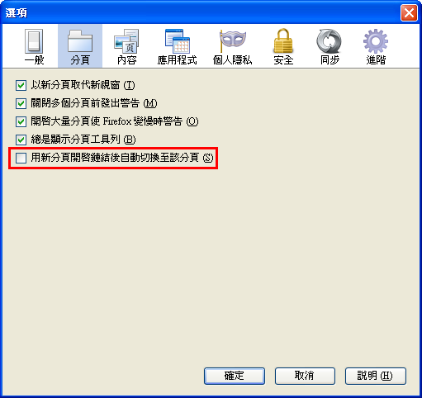Close the 選項 dialog with the red X
The width and height of the screenshot is (422, 398).
tap(409, 12)
